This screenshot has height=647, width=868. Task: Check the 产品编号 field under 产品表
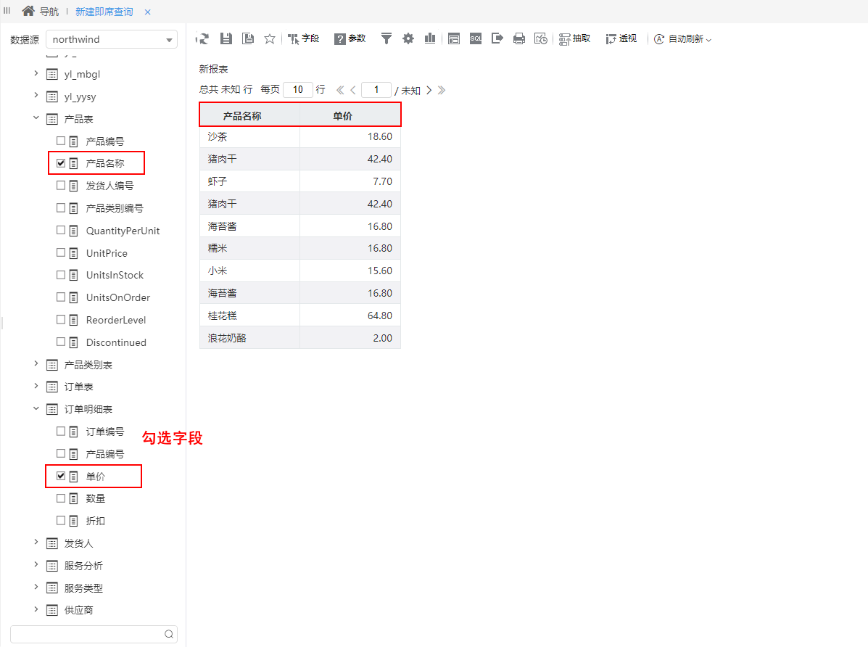(x=61, y=141)
